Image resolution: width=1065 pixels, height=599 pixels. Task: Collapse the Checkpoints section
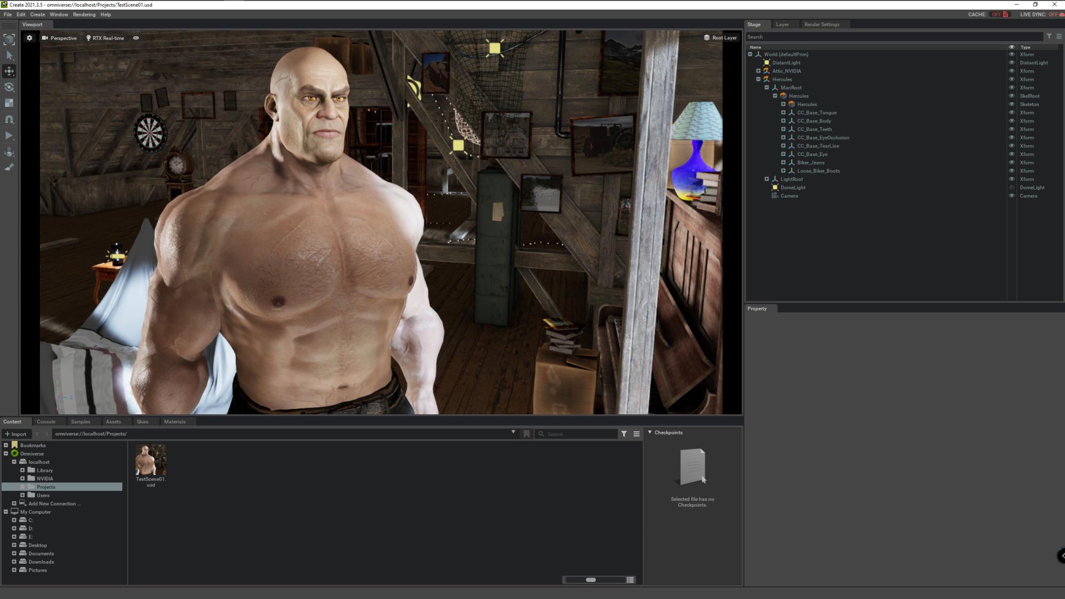point(650,432)
